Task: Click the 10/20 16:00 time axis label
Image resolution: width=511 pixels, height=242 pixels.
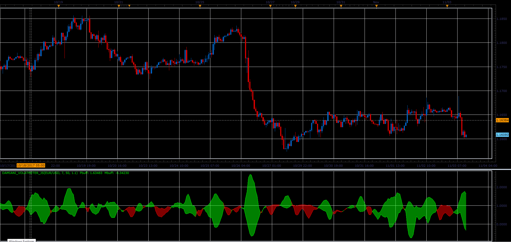Action: (x=117, y=166)
